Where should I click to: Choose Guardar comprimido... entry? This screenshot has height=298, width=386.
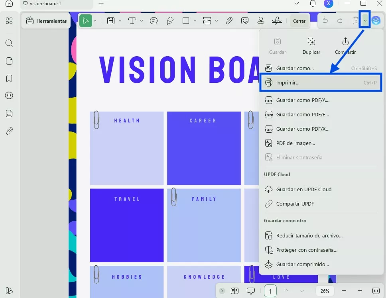pos(321,264)
